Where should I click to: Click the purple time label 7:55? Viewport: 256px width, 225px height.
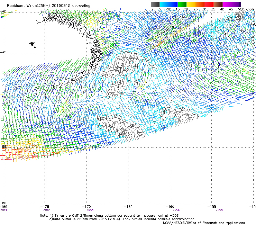(219, 210)
